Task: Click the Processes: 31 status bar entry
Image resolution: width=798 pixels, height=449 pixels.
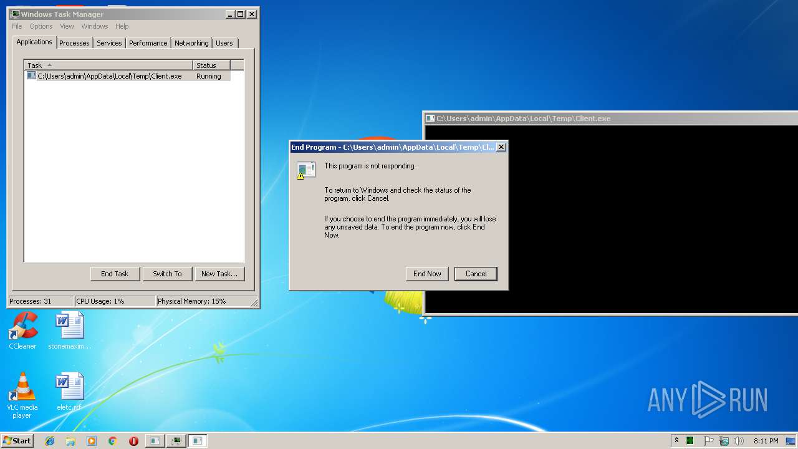Action: 41,301
